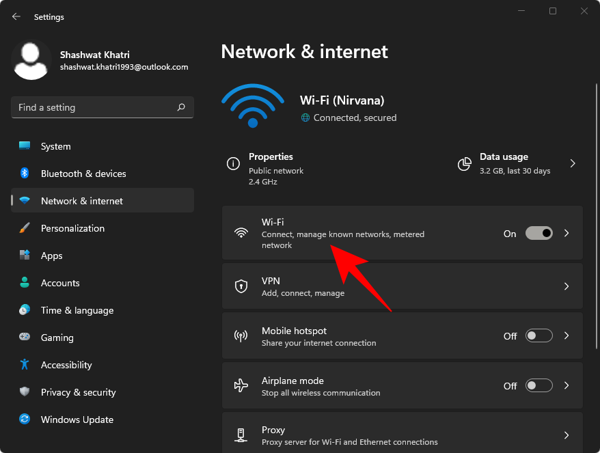
Task: Toggle Wi-Fi off
Action: tap(538, 233)
